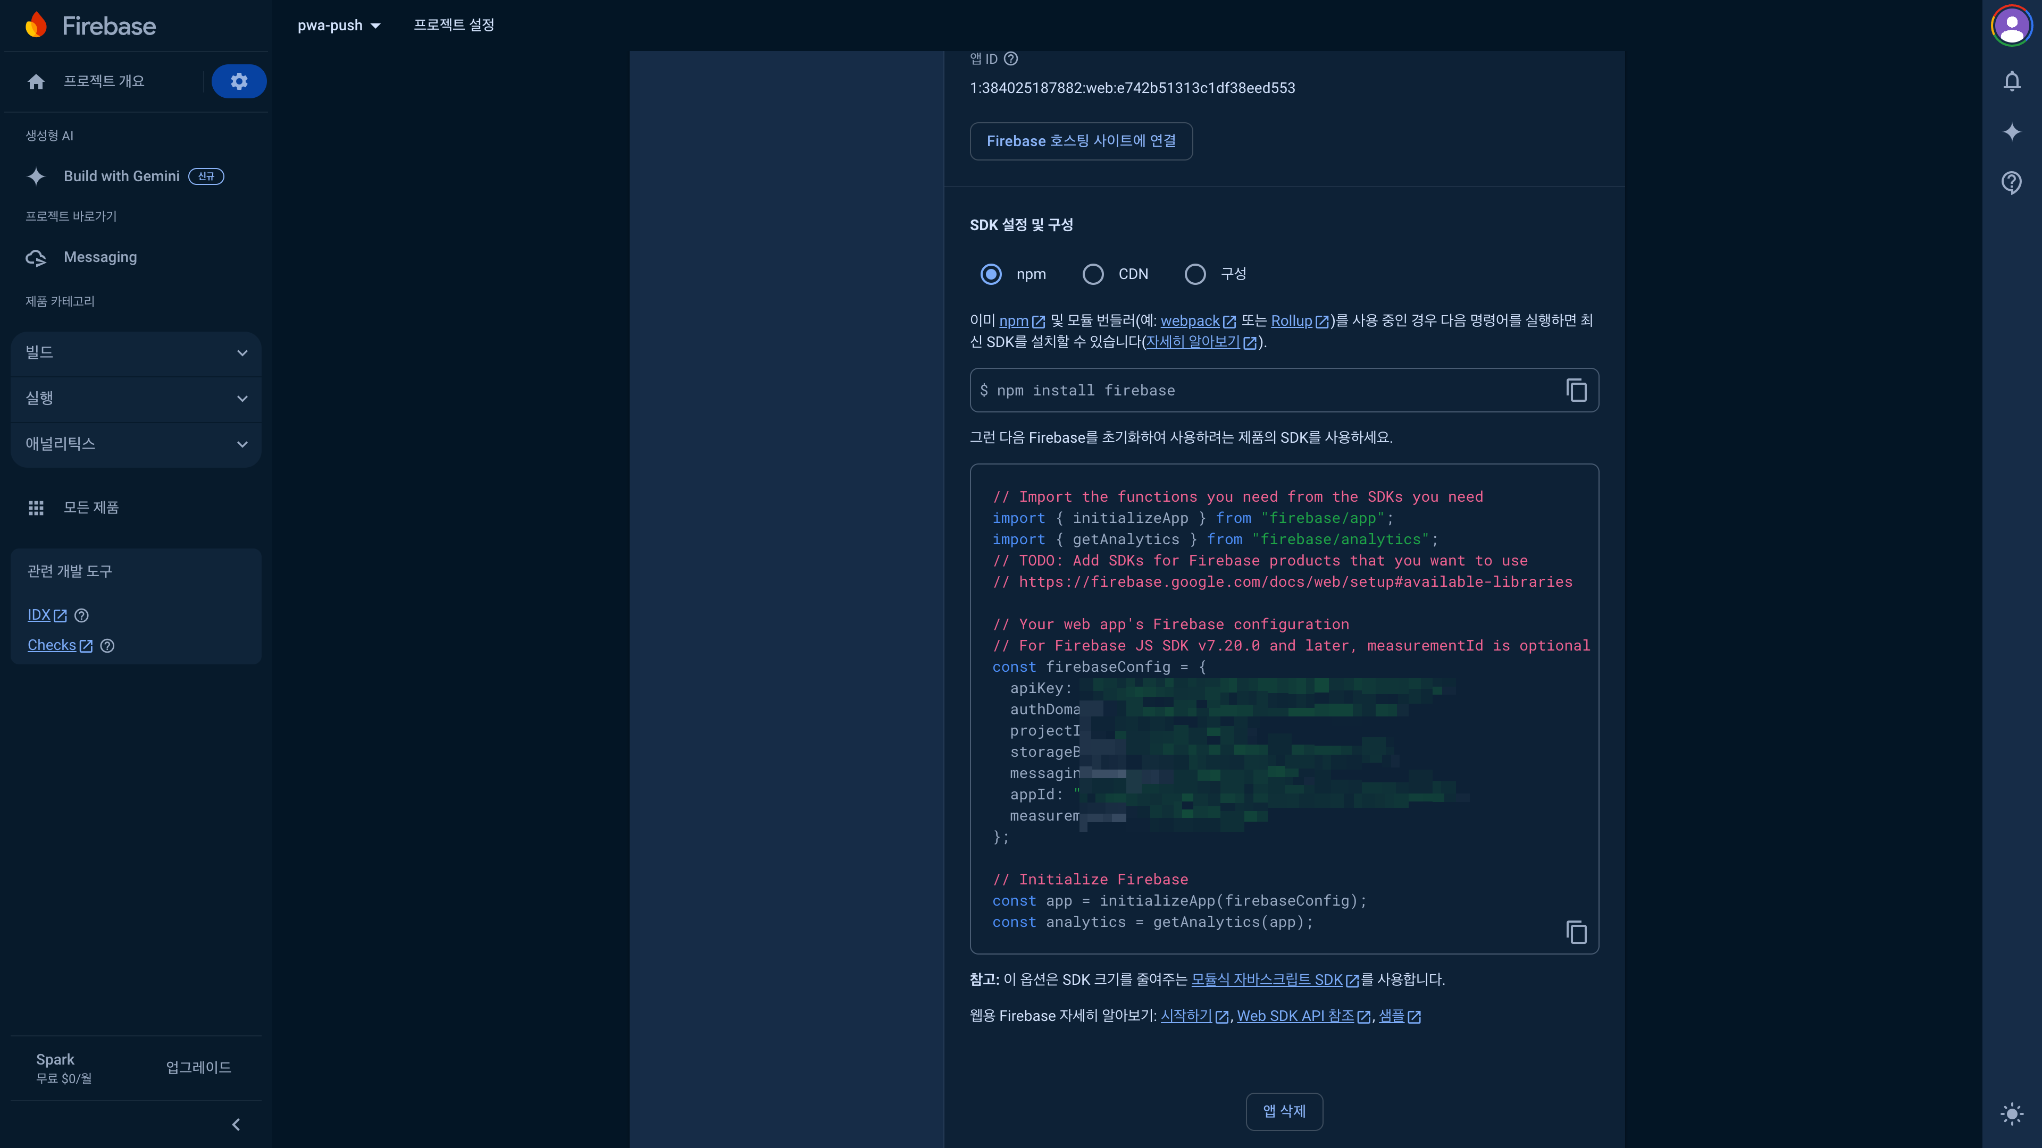Expand the 빌드 category
Viewport: 2042px width, 1148px height.
pyautogui.click(x=136, y=352)
